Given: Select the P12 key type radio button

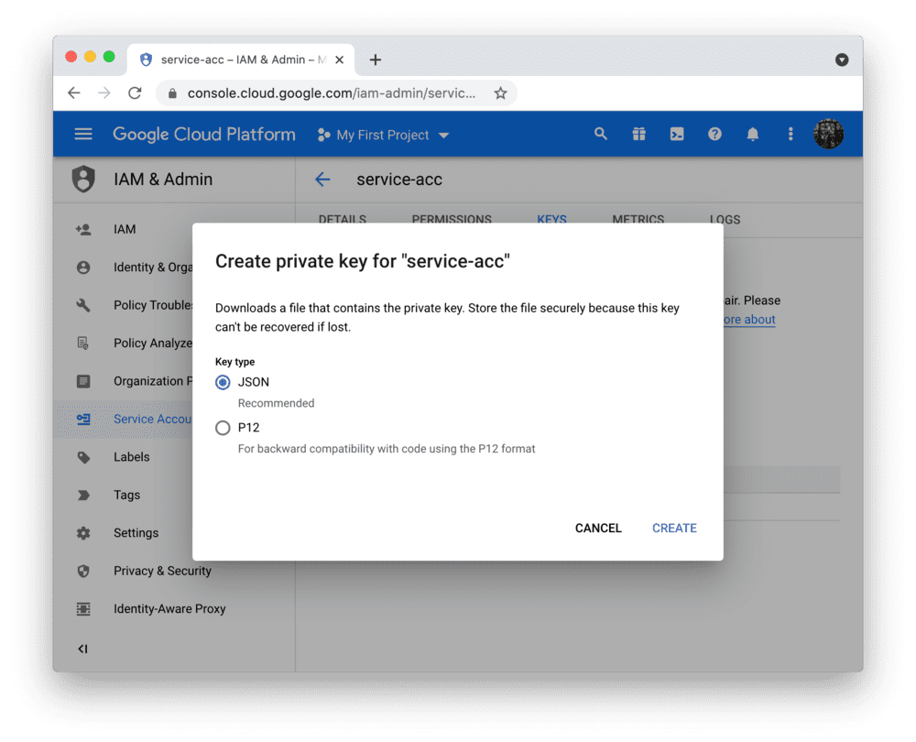Looking at the screenshot, I should click(222, 427).
